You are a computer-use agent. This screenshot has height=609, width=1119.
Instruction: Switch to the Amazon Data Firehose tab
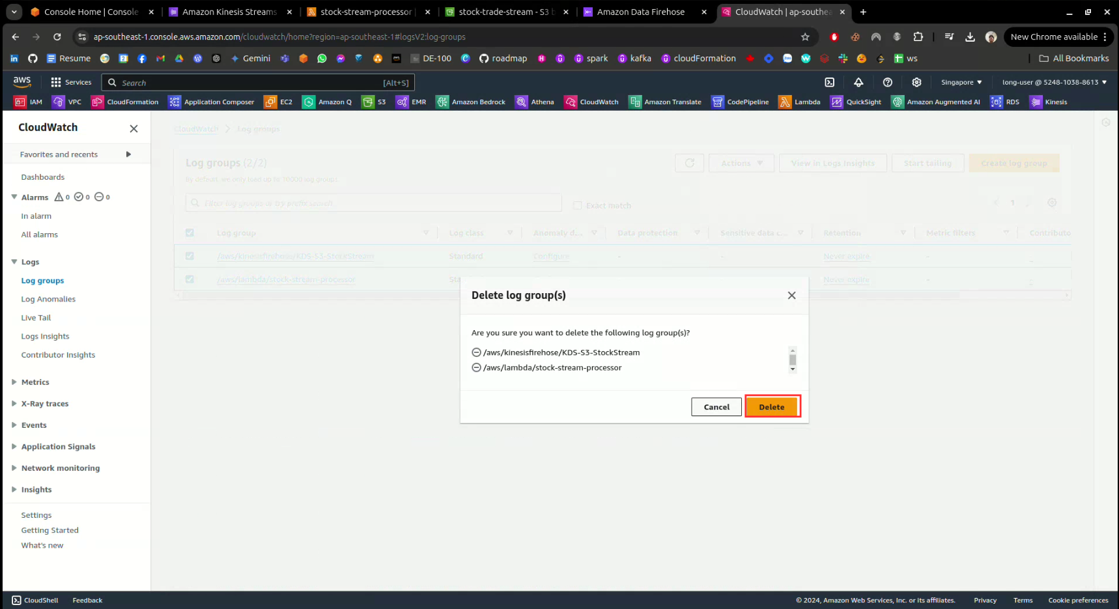click(640, 12)
